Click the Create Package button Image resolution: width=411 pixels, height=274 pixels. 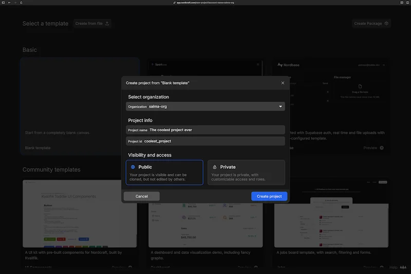[x=371, y=24]
